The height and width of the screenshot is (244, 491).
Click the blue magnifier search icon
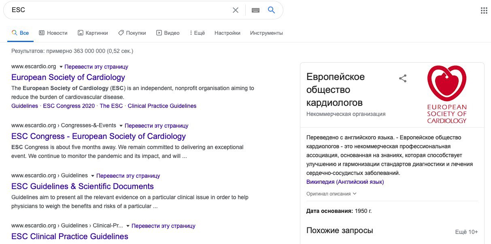pyautogui.click(x=272, y=10)
